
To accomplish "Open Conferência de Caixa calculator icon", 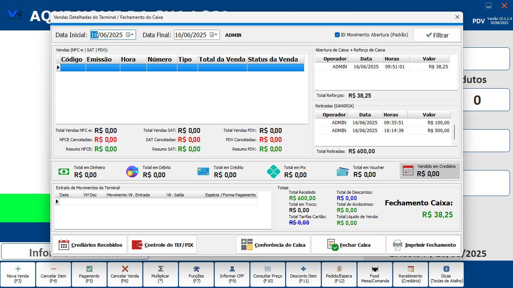I will (247, 245).
